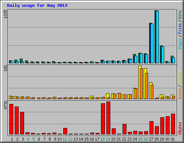Select the red KBytes bar for day 1

coord(11,119)
